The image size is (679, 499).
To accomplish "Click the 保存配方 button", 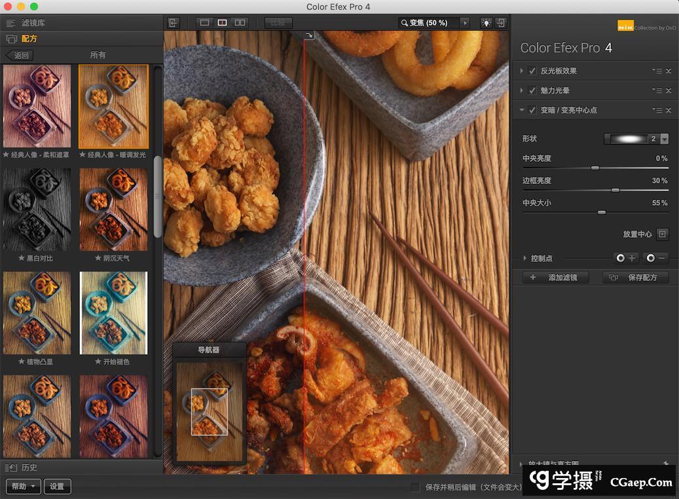I will (x=635, y=278).
